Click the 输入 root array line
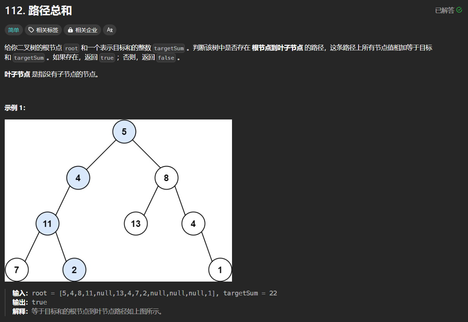This screenshot has height=322, width=468. coord(145,293)
